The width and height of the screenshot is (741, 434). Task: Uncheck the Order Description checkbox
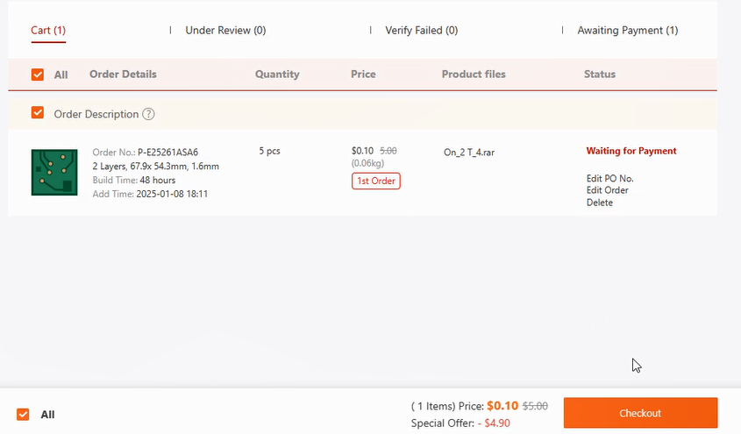(x=38, y=113)
